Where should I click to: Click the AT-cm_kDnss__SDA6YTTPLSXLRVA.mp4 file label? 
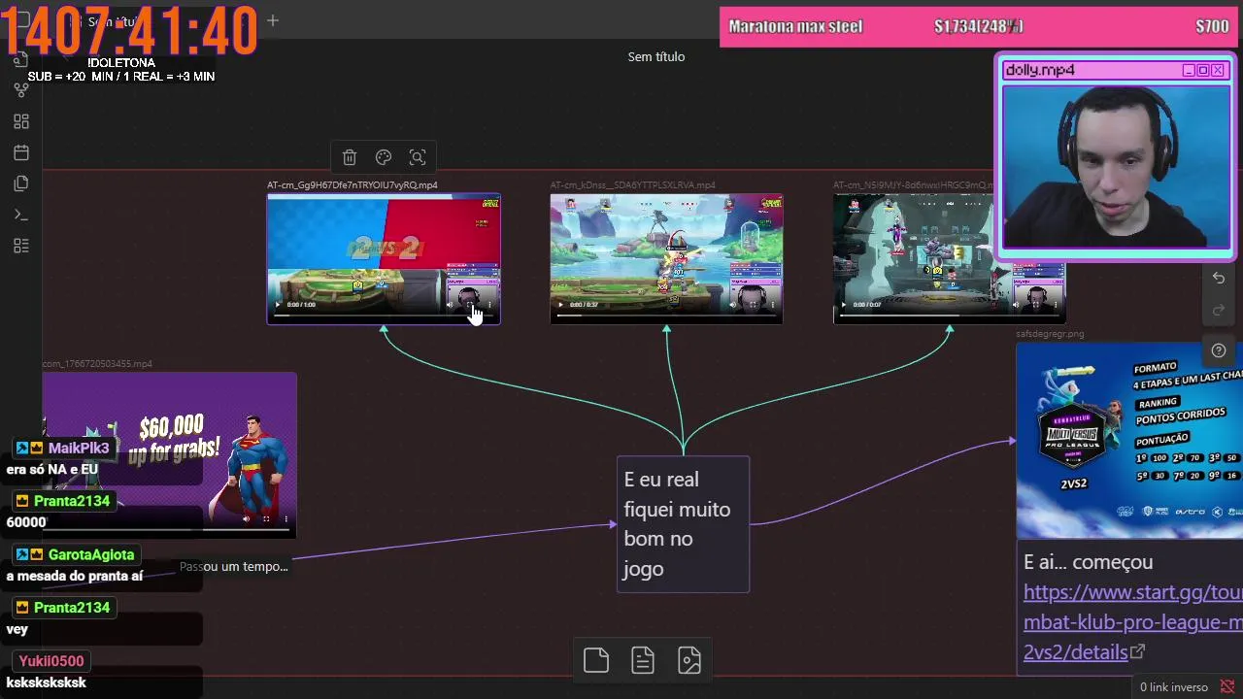tap(632, 184)
